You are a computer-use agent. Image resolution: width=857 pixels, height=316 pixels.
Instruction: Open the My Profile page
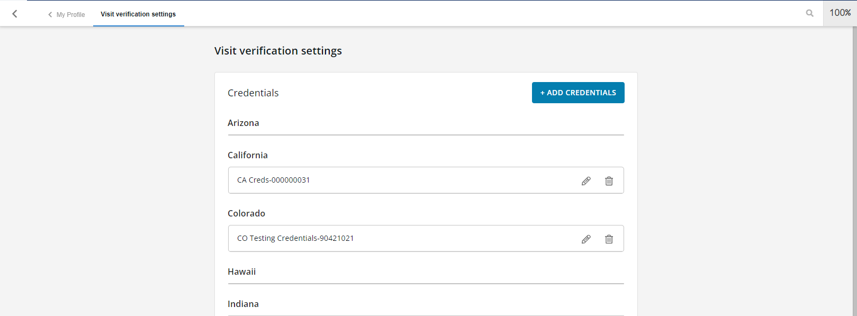(x=69, y=14)
